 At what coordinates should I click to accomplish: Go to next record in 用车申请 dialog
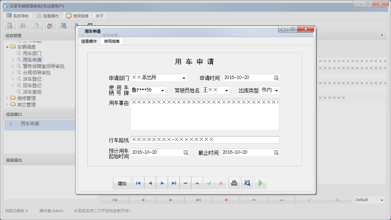tap(162, 183)
